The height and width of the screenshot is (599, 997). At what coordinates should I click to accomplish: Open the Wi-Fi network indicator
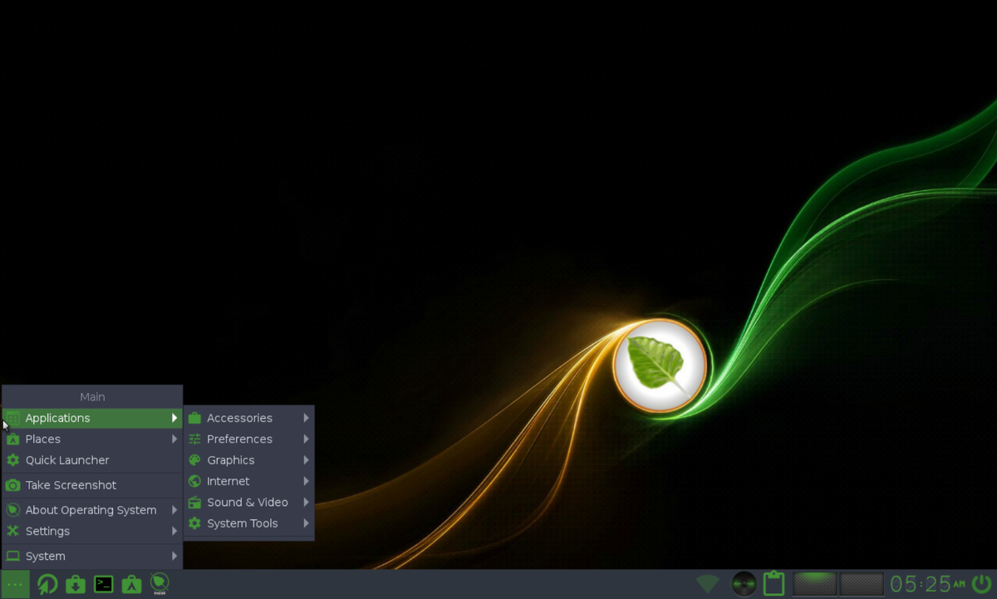(708, 584)
